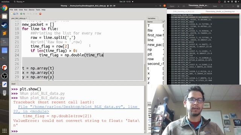The height and width of the screenshot is (135, 241).
Task: Click the network icon in top bar
Action: coord(225,1)
